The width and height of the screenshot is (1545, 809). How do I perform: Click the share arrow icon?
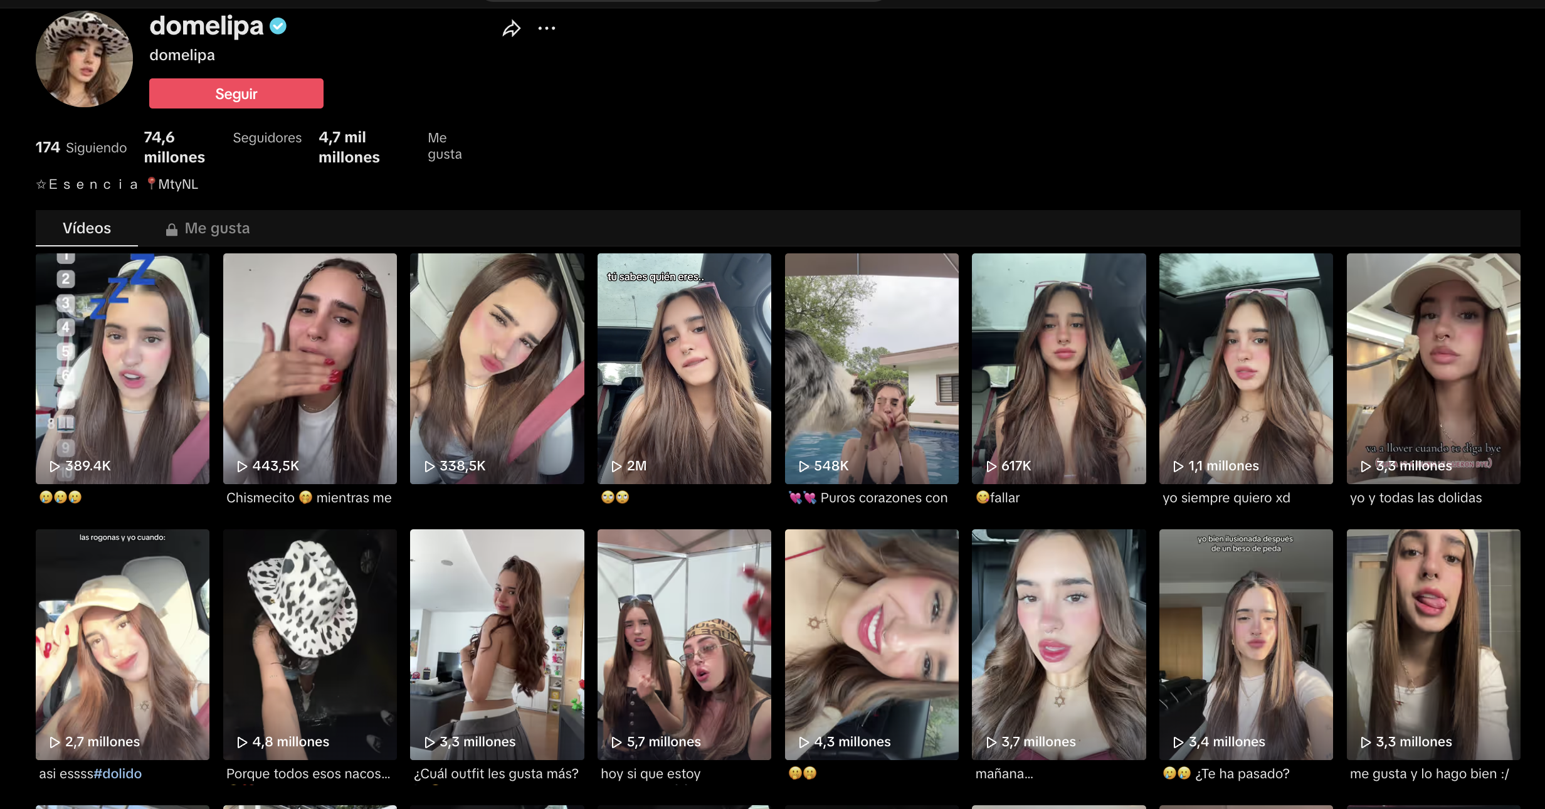[512, 29]
